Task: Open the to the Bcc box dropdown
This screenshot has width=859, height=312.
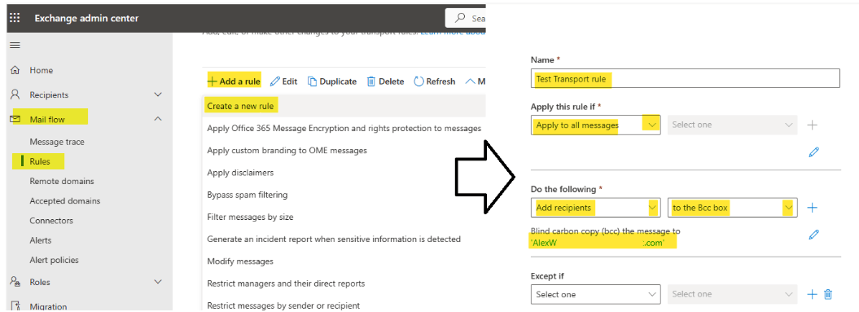Action: [x=733, y=208]
